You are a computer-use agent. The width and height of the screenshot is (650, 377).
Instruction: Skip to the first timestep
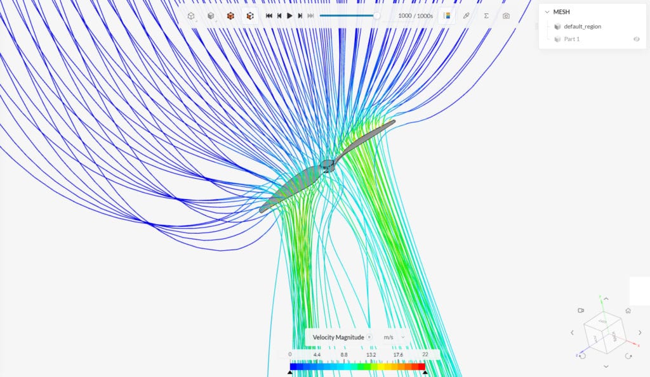pos(269,16)
